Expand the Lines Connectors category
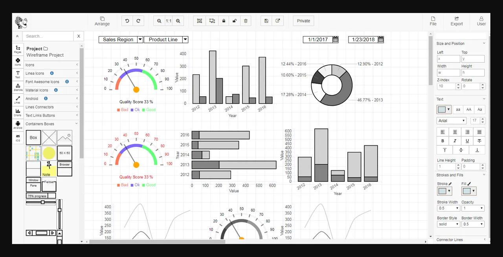The image size is (503, 257). [51, 107]
